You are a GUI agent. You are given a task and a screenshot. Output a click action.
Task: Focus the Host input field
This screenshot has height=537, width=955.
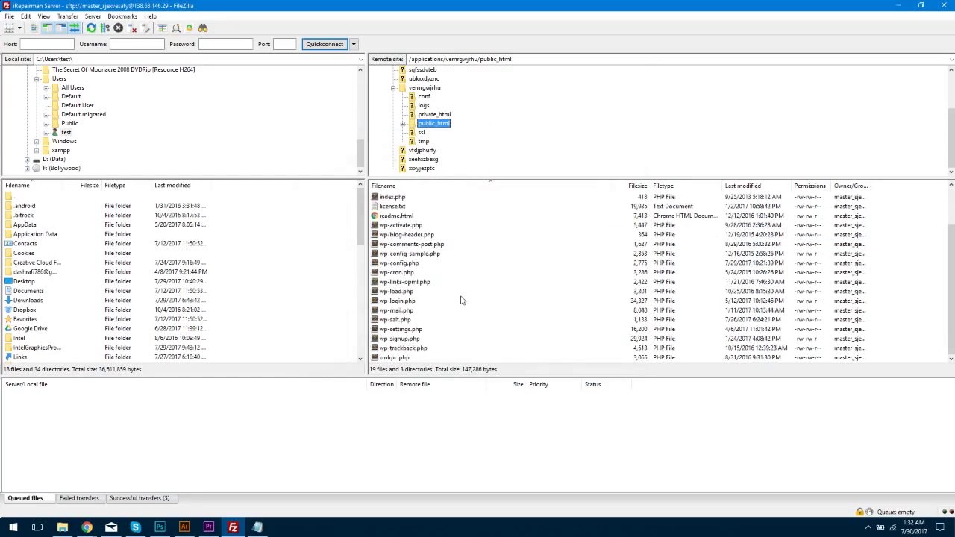click(x=46, y=44)
